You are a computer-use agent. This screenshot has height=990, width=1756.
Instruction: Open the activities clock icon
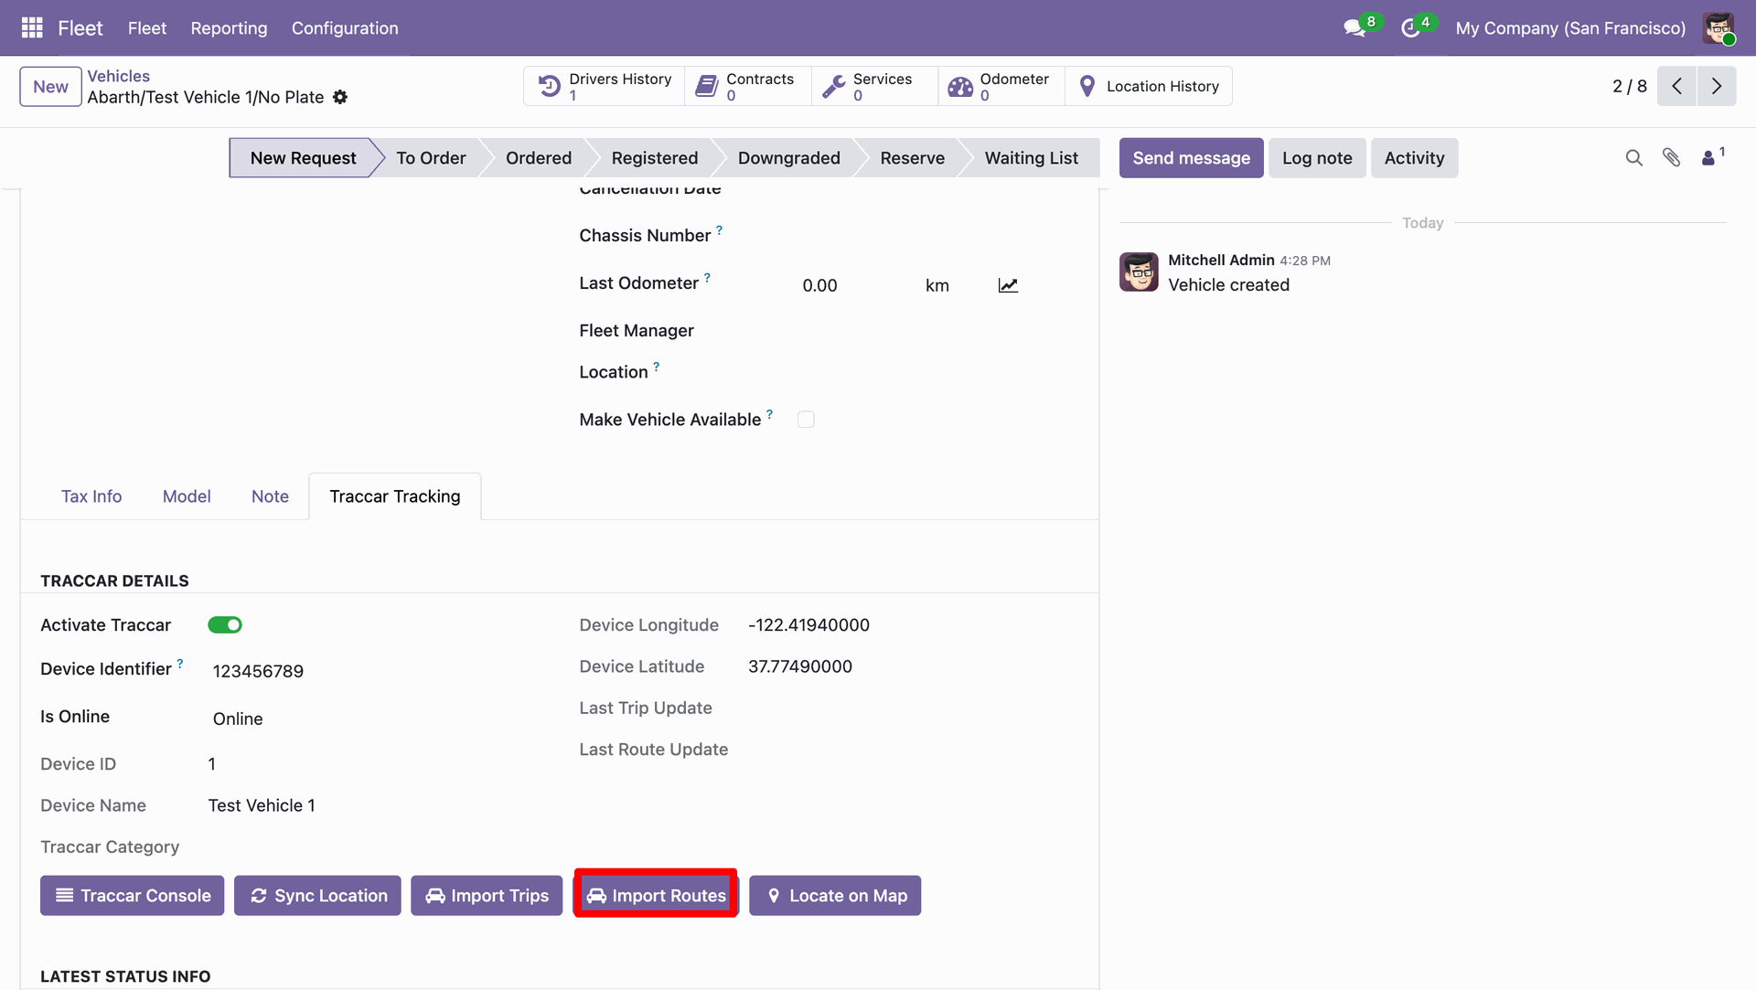click(x=1411, y=28)
